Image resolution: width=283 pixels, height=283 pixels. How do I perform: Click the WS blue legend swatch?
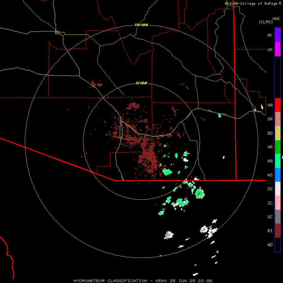coord(278,175)
